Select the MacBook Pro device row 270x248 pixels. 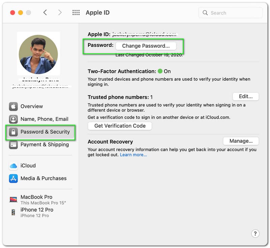click(40, 200)
